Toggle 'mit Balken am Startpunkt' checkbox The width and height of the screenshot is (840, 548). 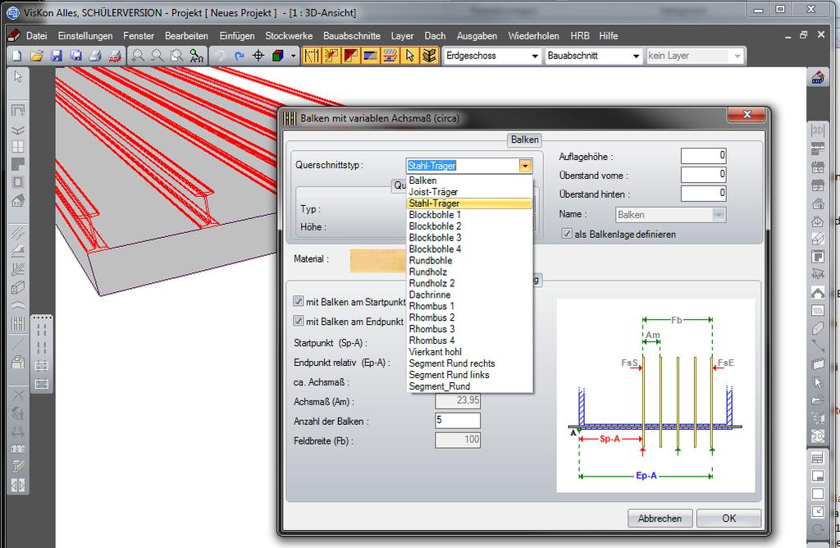(x=299, y=302)
